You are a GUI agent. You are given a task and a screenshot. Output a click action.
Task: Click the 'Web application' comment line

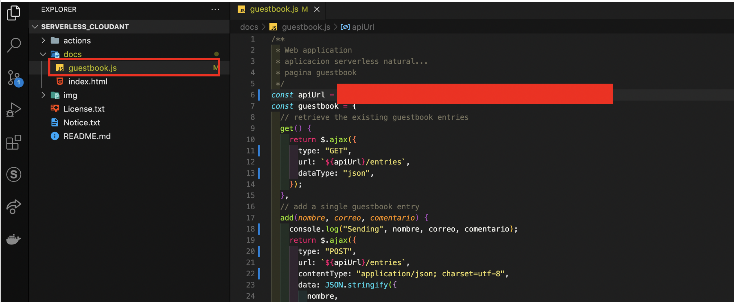point(318,50)
